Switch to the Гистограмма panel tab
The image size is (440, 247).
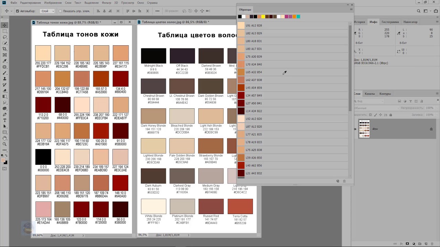coord(390,22)
